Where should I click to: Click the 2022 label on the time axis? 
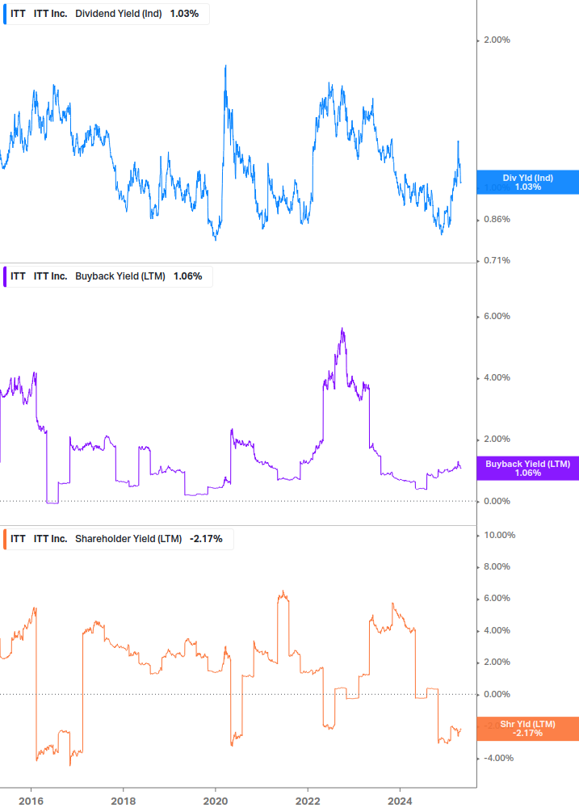click(x=308, y=801)
